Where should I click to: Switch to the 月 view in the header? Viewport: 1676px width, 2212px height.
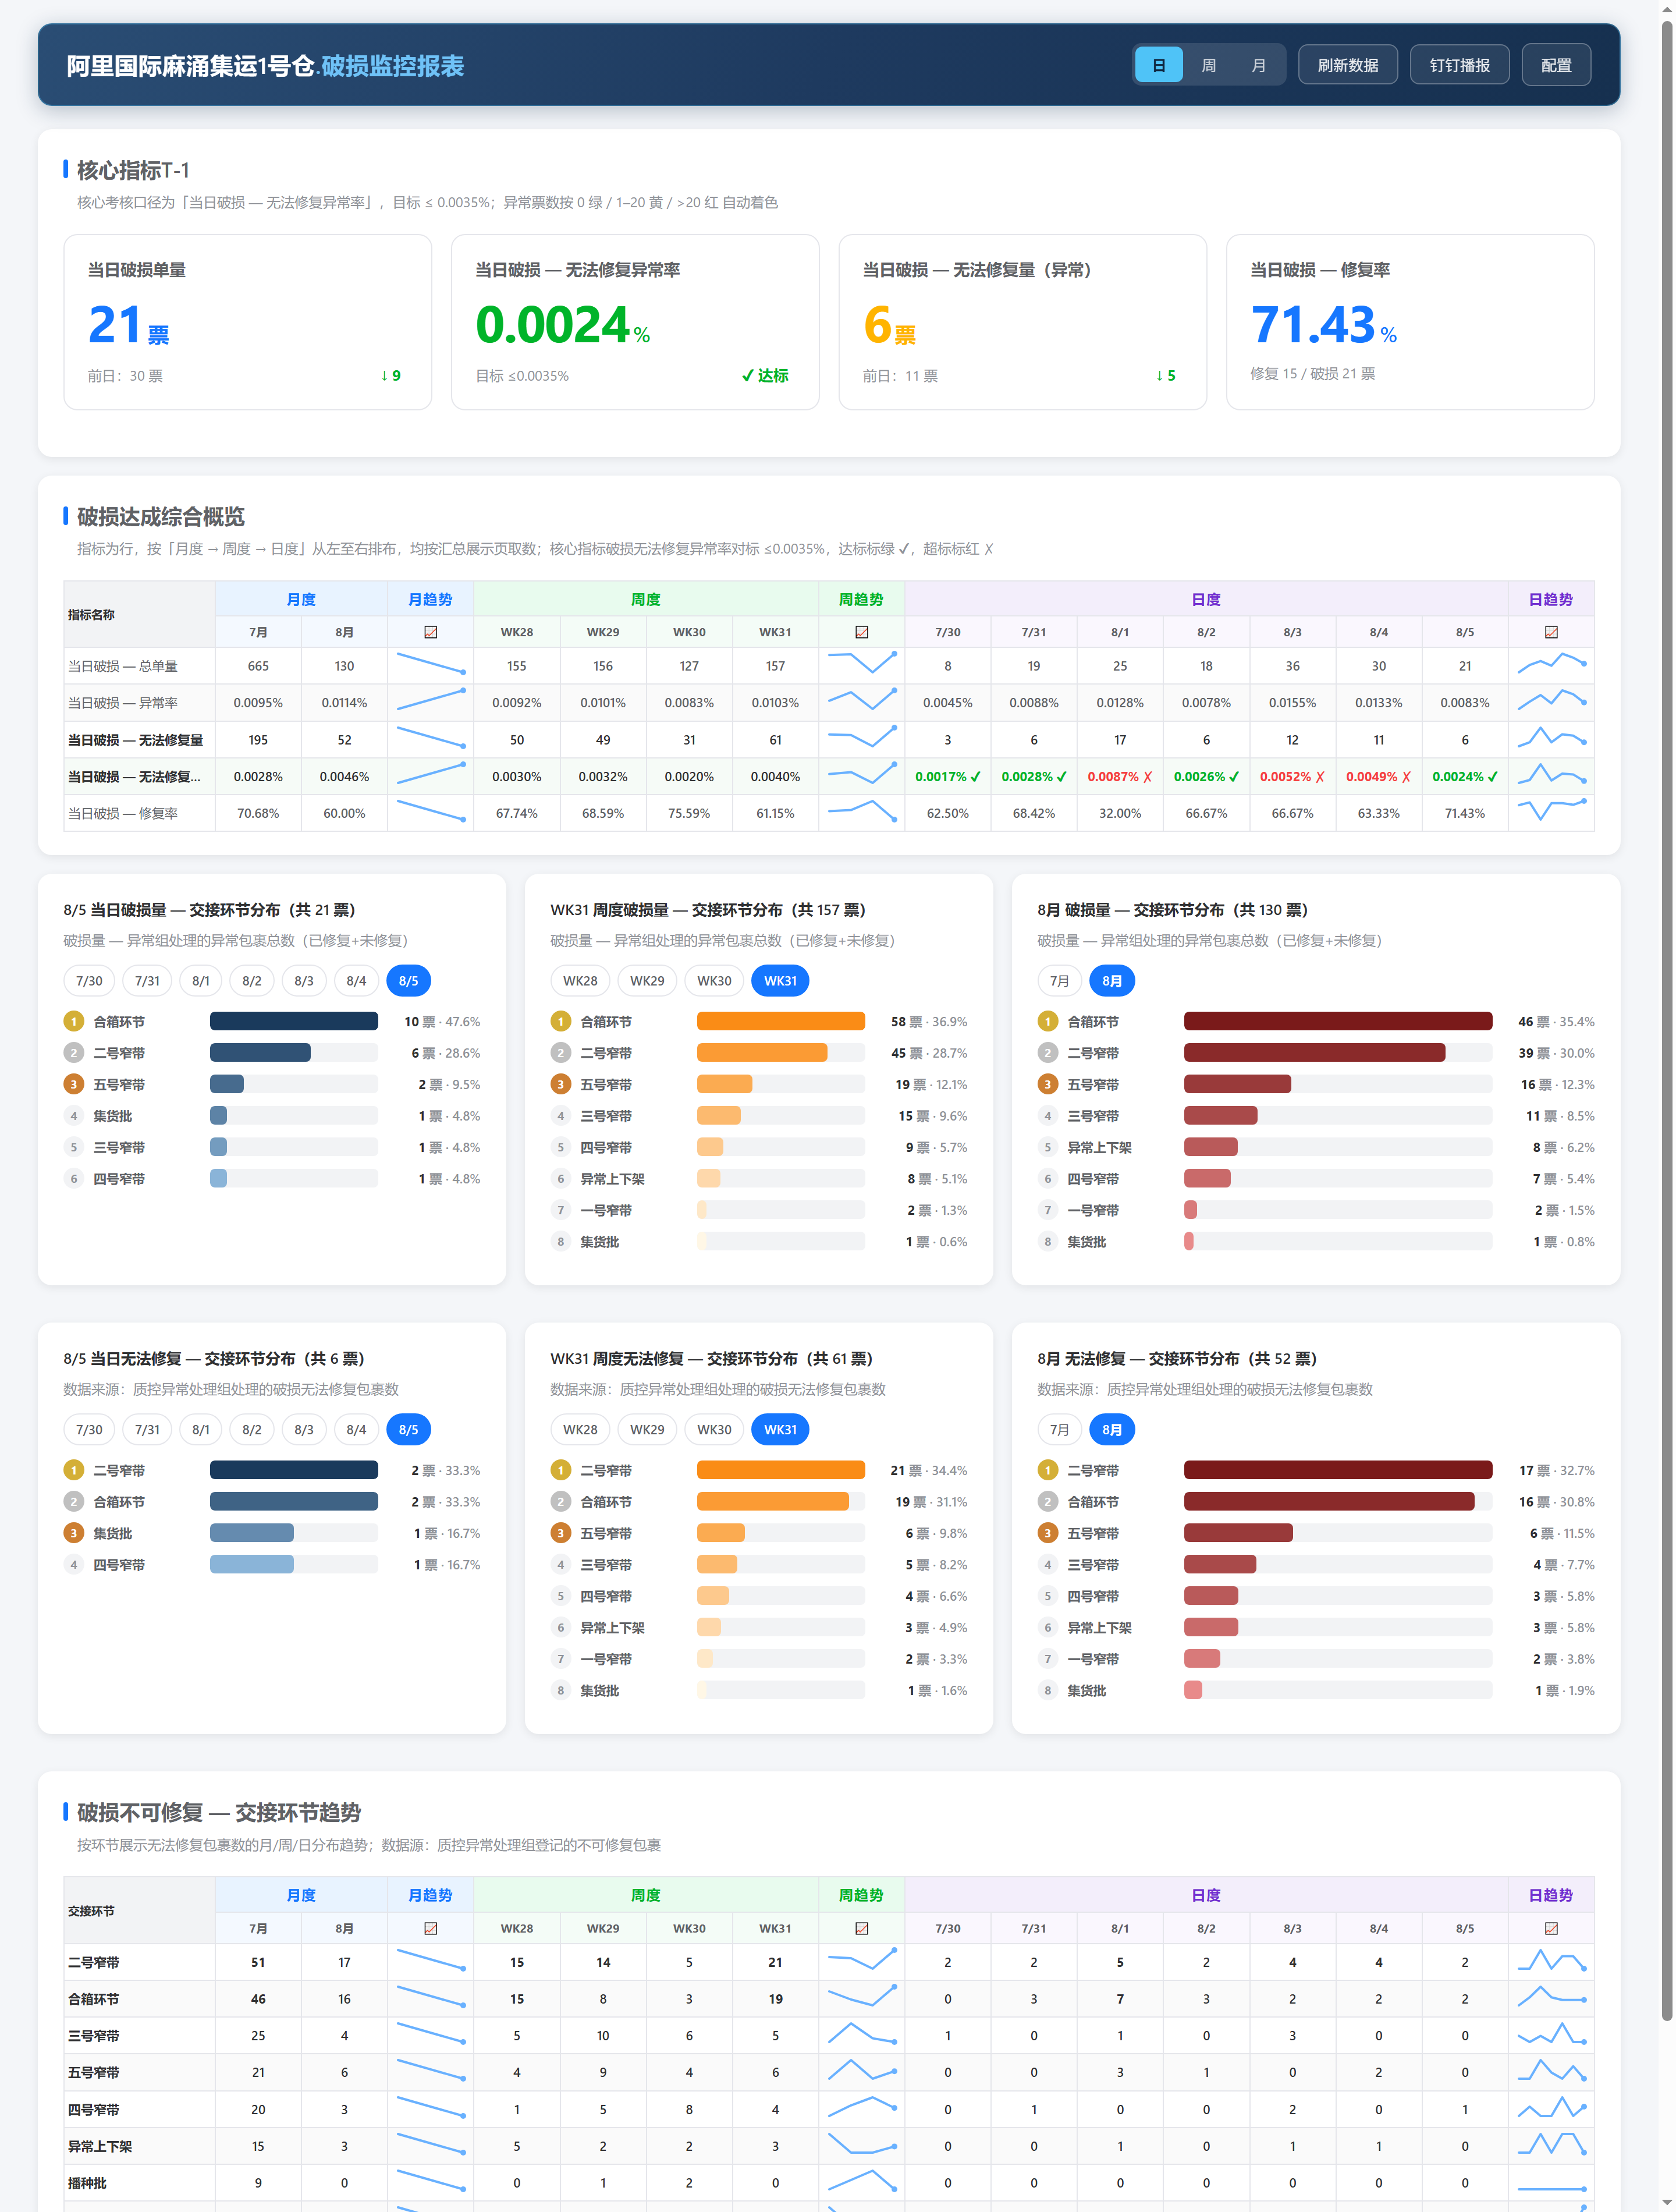(x=1258, y=65)
